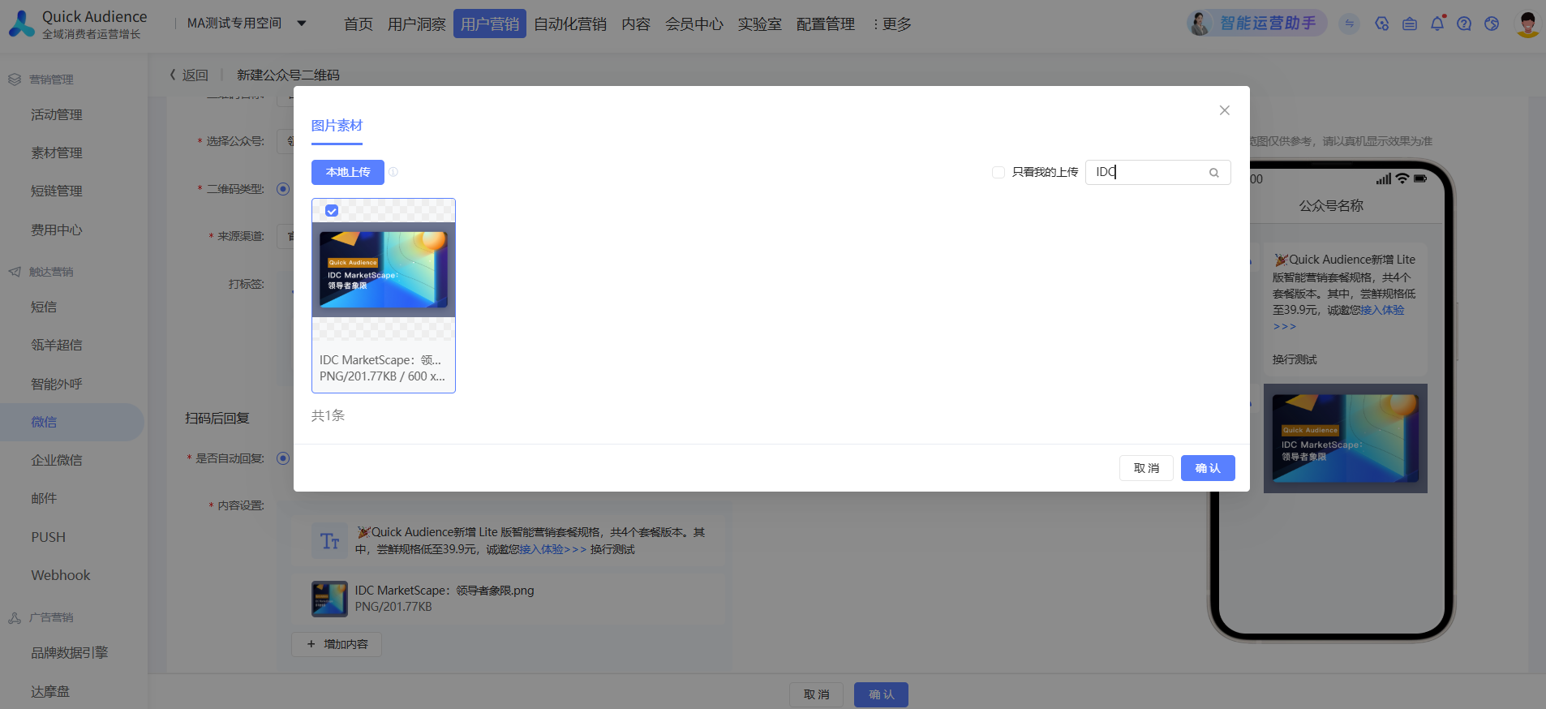Open the user avatar menu
The height and width of the screenshot is (709, 1546).
[1528, 24]
